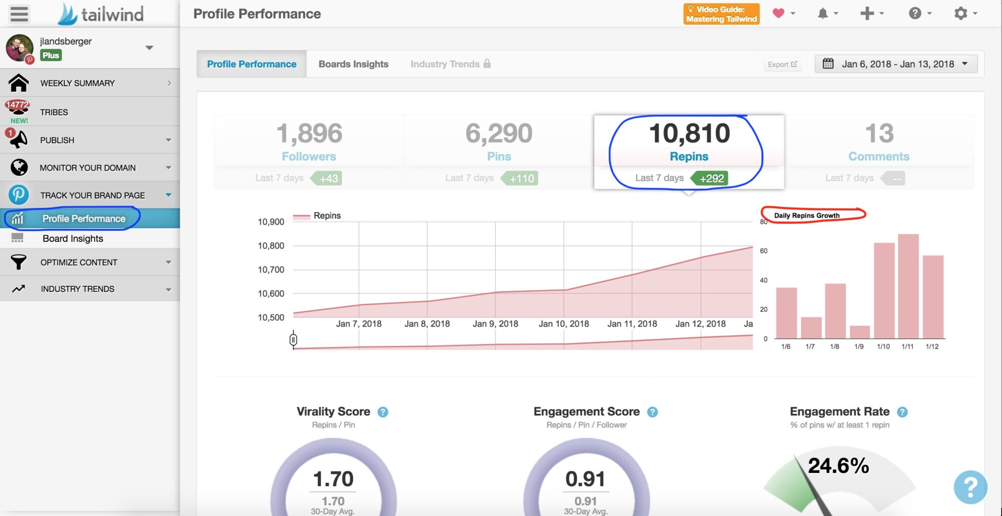The height and width of the screenshot is (516, 1002).
Task: Click the Export button
Action: 782,64
